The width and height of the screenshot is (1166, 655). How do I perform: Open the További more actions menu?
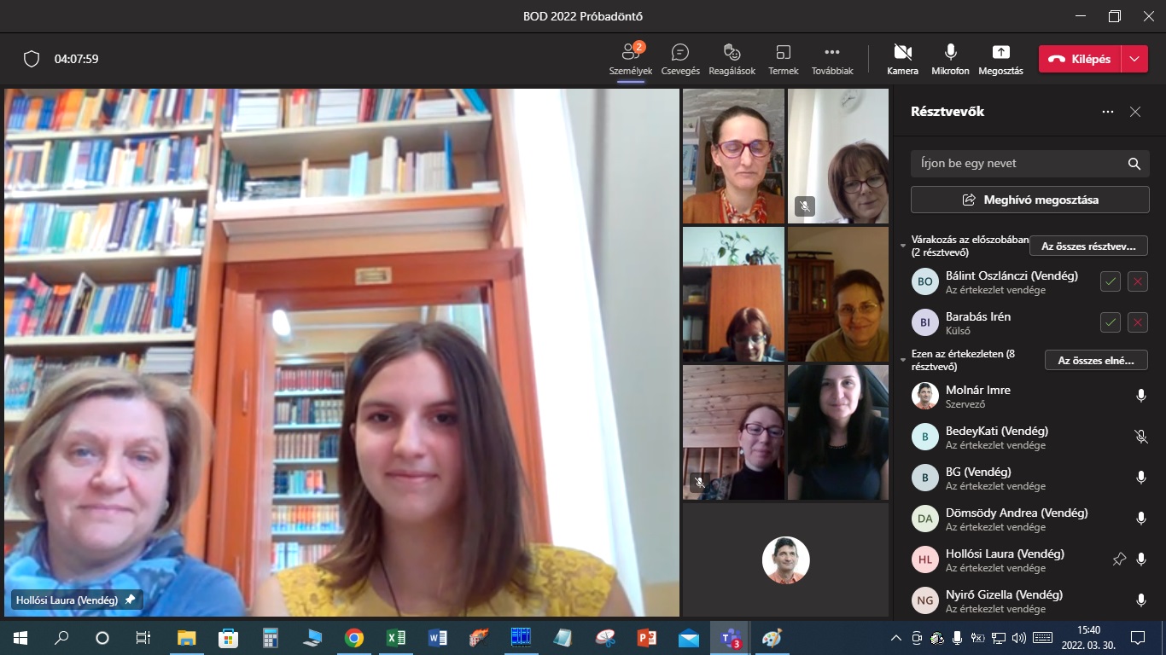click(832, 59)
